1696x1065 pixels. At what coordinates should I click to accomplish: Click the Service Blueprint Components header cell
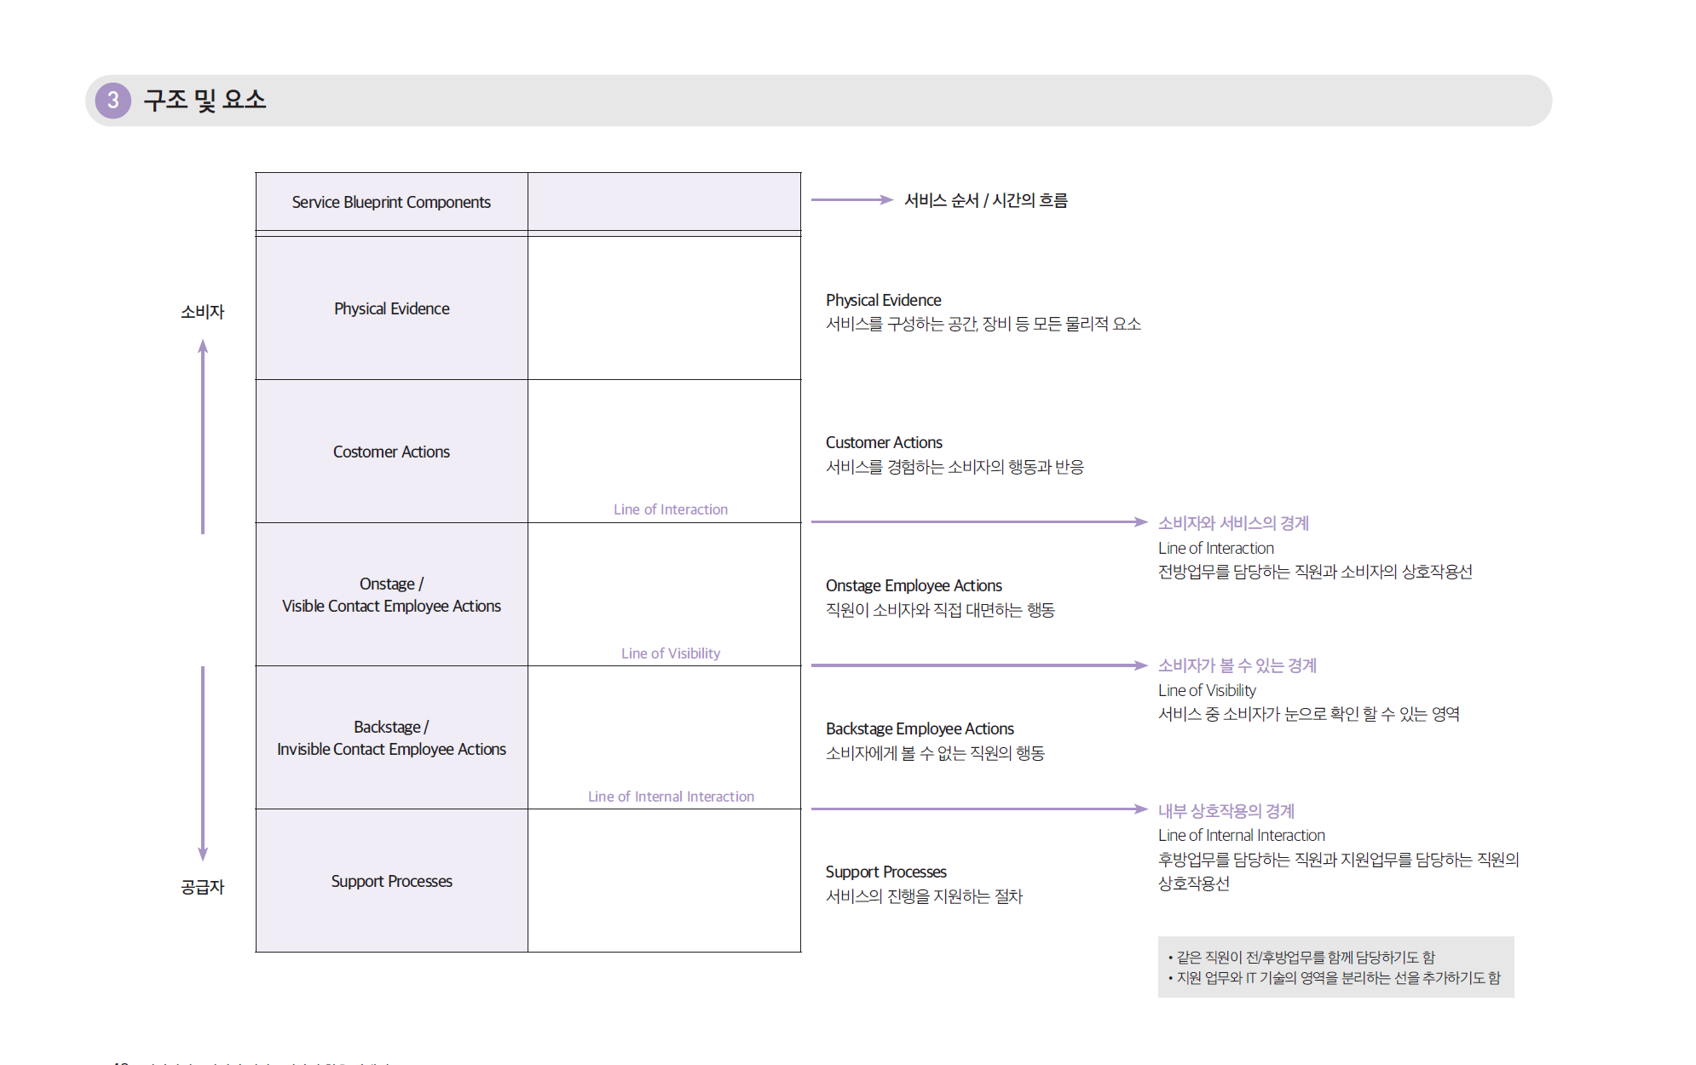391,202
